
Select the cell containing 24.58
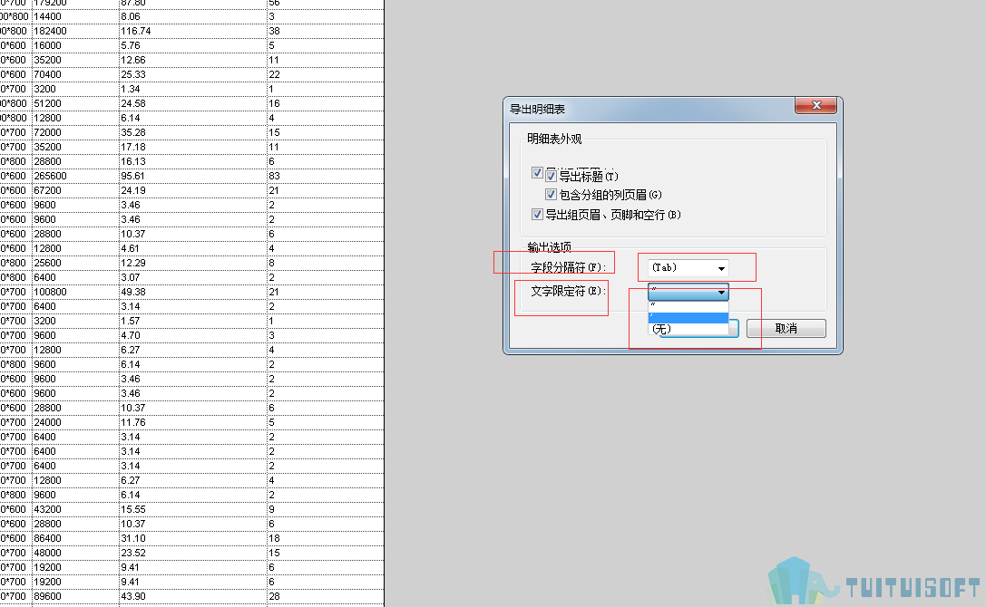click(193, 103)
